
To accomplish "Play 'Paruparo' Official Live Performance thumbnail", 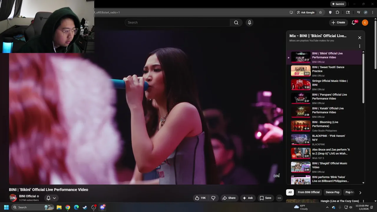I will click(301, 98).
